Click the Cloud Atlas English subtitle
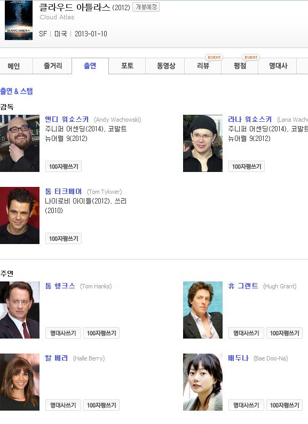Image resolution: width=308 pixels, height=424 pixels. tap(57, 17)
